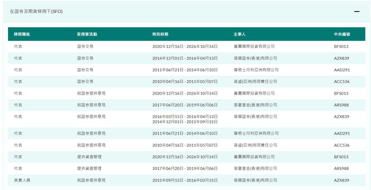Click the 主事人 column header
Viewport: 371px width, 190px height.
[240, 34]
